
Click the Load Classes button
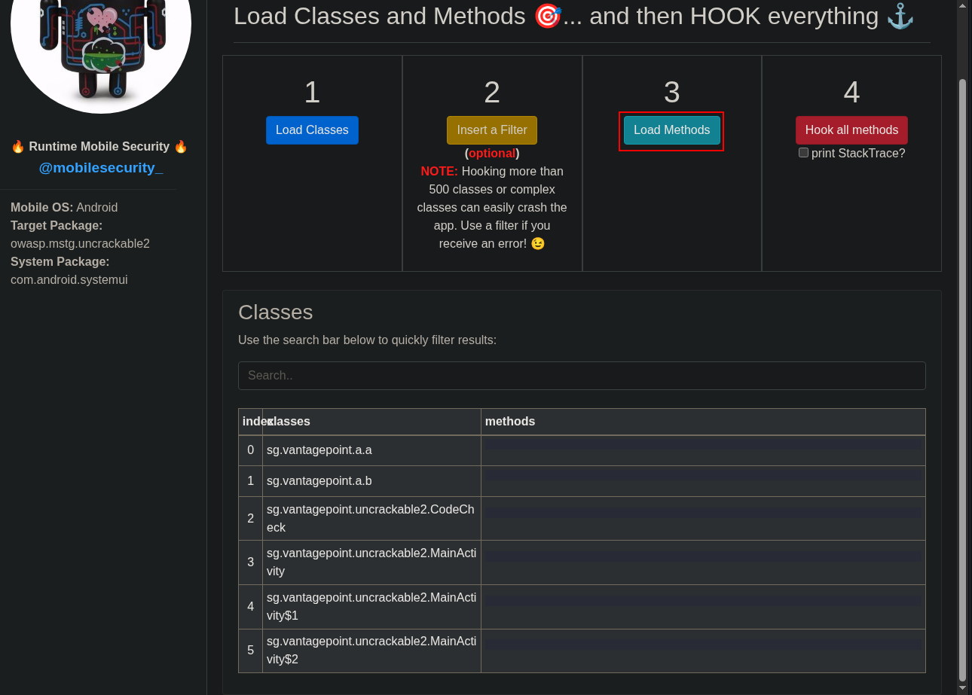tap(312, 130)
